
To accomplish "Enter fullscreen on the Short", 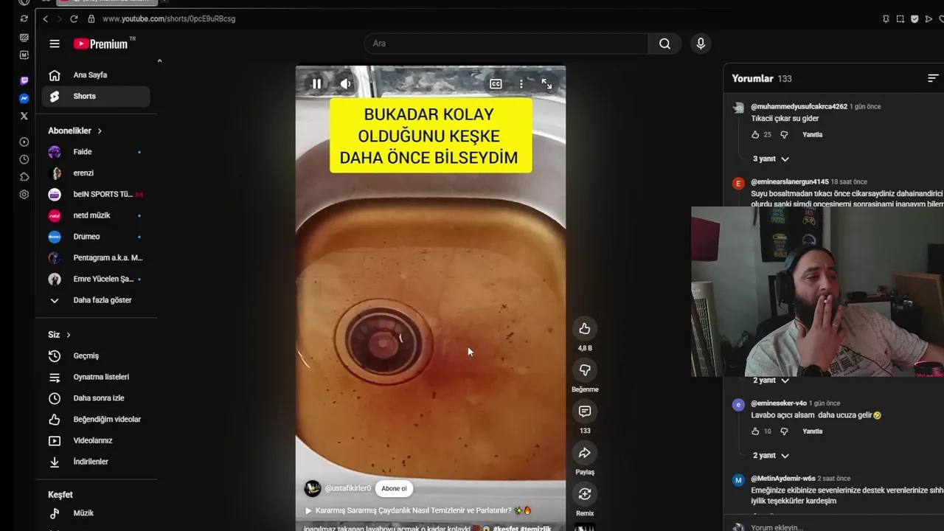I will (546, 84).
